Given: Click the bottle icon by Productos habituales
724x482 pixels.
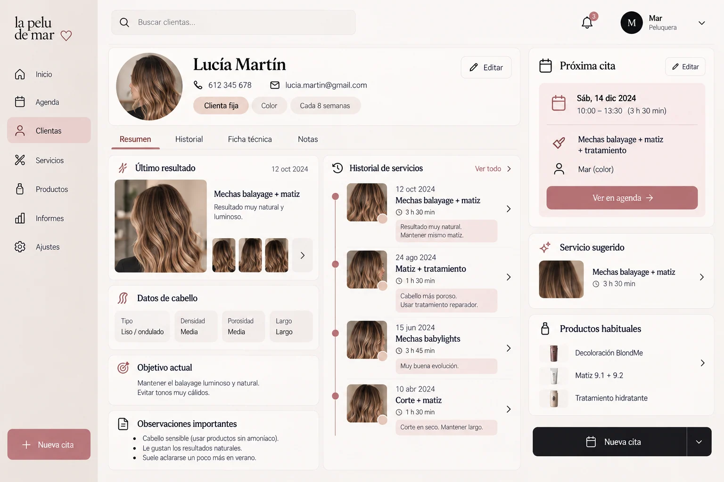Looking at the screenshot, I should coord(545,329).
